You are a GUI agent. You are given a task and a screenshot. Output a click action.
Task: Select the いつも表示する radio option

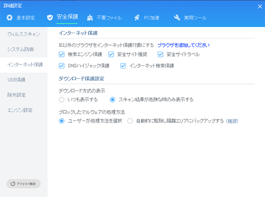pyautogui.click(x=62, y=100)
